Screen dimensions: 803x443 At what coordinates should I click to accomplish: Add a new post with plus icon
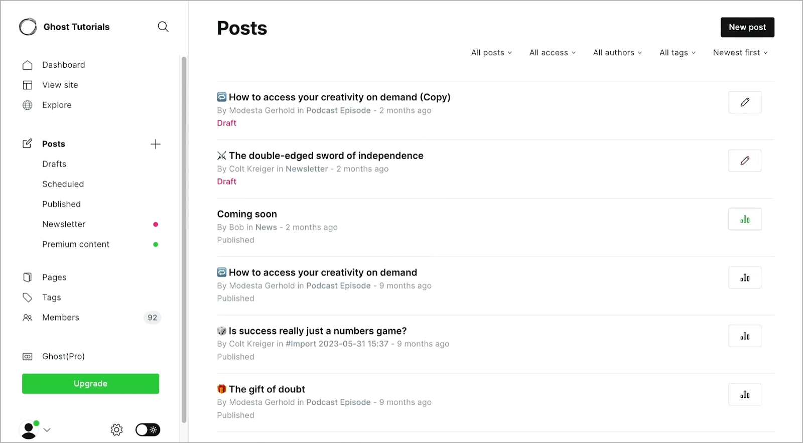click(x=156, y=144)
